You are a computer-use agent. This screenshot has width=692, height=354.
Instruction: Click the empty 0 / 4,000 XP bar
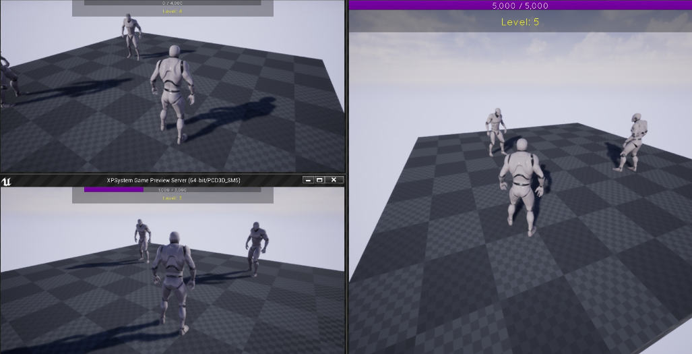(172, 3)
